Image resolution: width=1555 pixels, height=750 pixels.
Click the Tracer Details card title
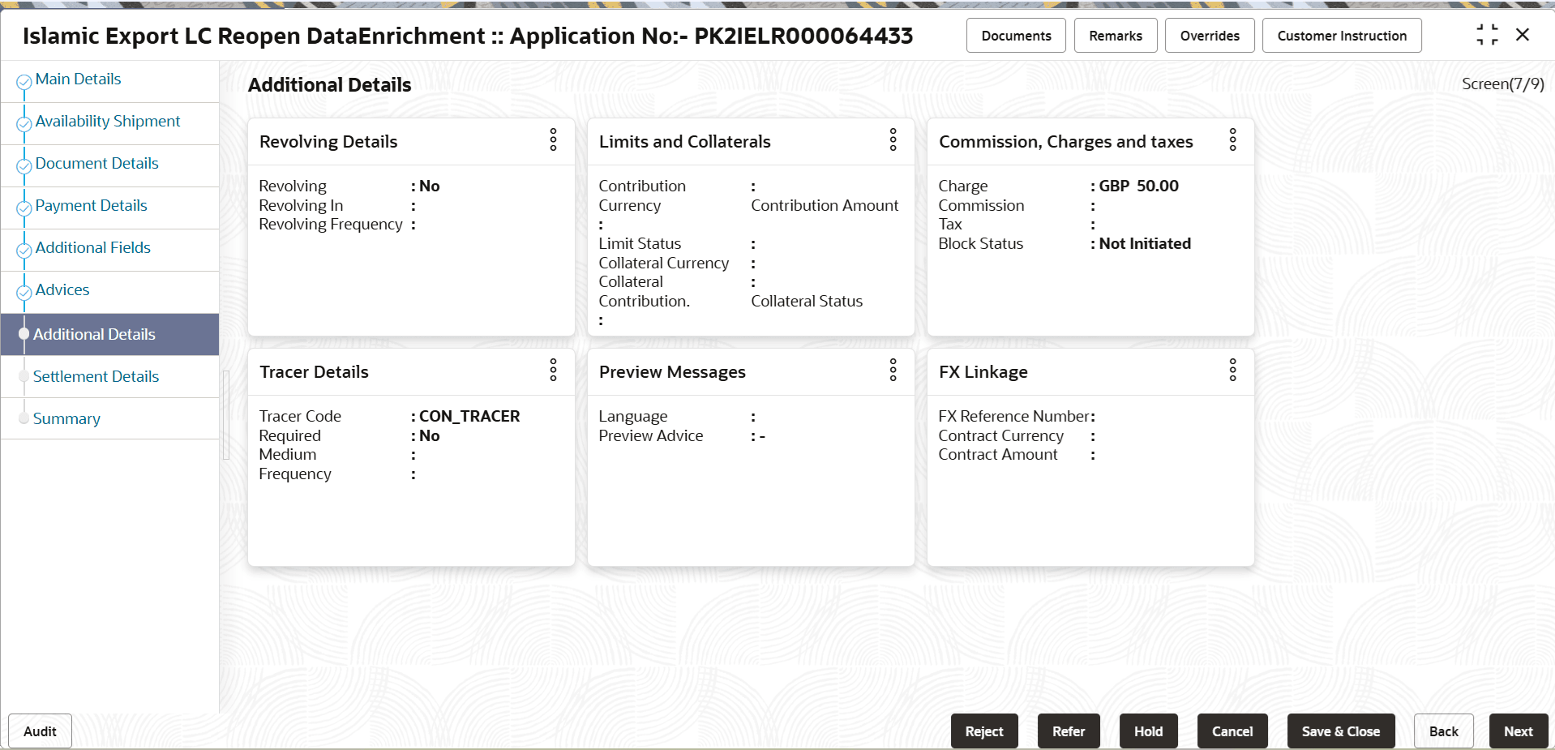(314, 371)
